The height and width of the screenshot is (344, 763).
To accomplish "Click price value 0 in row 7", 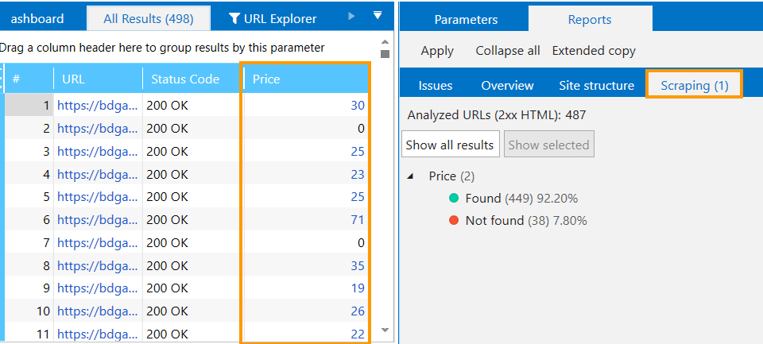I will pyautogui.click(x=361, y=243).
